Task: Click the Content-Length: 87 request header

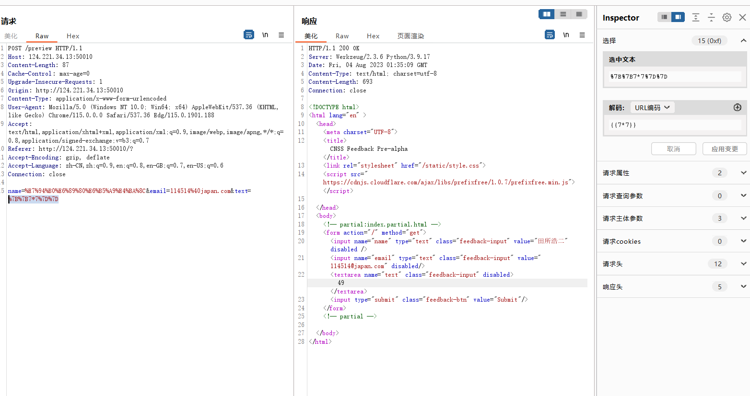Action: click(x=38, y=65)
